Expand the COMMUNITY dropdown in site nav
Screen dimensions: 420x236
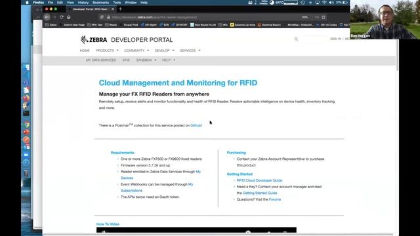(x=136, y=50)
